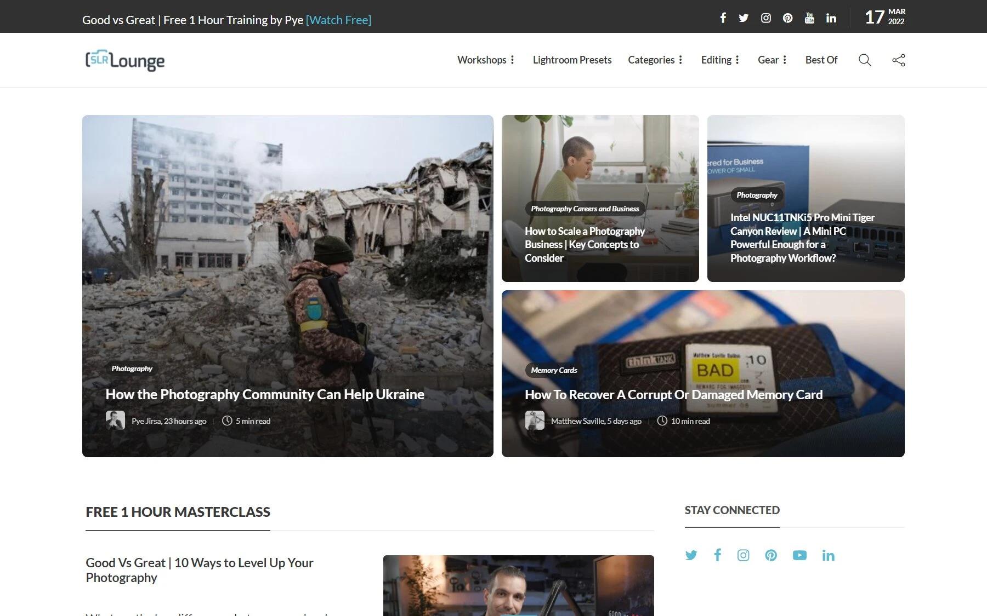Screen dimensions: 987x616
Task: Click the SLR Lounge logo
Action: tap(125, 60)
